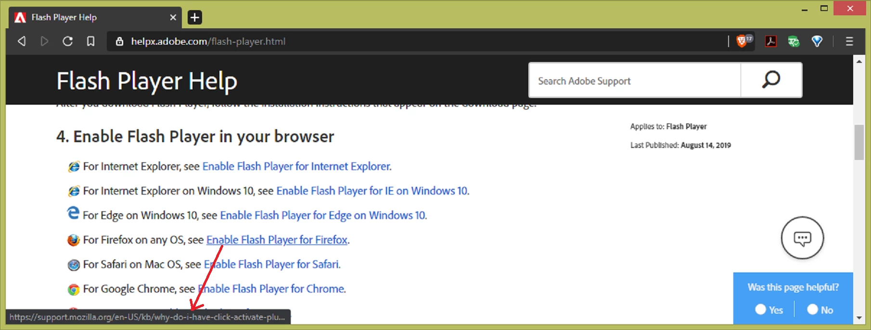The height and width of the screenshot is (330, 871).
Task: Open Enable Flash Player for Firefox link
Action: coord(277,240)
